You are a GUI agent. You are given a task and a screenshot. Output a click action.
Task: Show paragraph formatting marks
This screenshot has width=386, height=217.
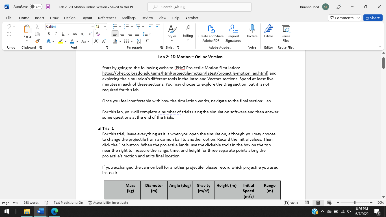pos(147,41)
